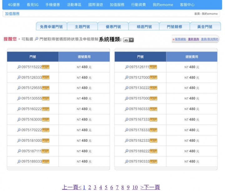Open the 系統種類 4G dropdown
This screenshot has height=191, width=225.
pos(128,40)
